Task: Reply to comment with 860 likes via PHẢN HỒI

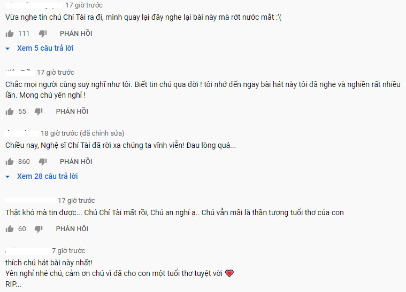Action: tap(76, 161)
